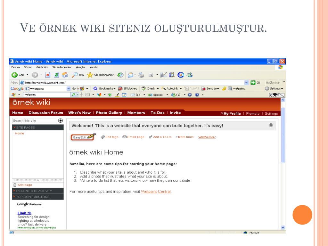Print page with printer icon
The image size is (328, 246).
pyautogui.click(x=141, y=75)
